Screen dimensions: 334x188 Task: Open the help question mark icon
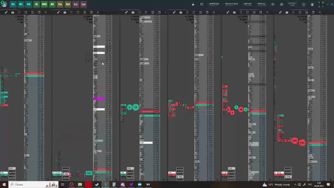coord(303,4)
